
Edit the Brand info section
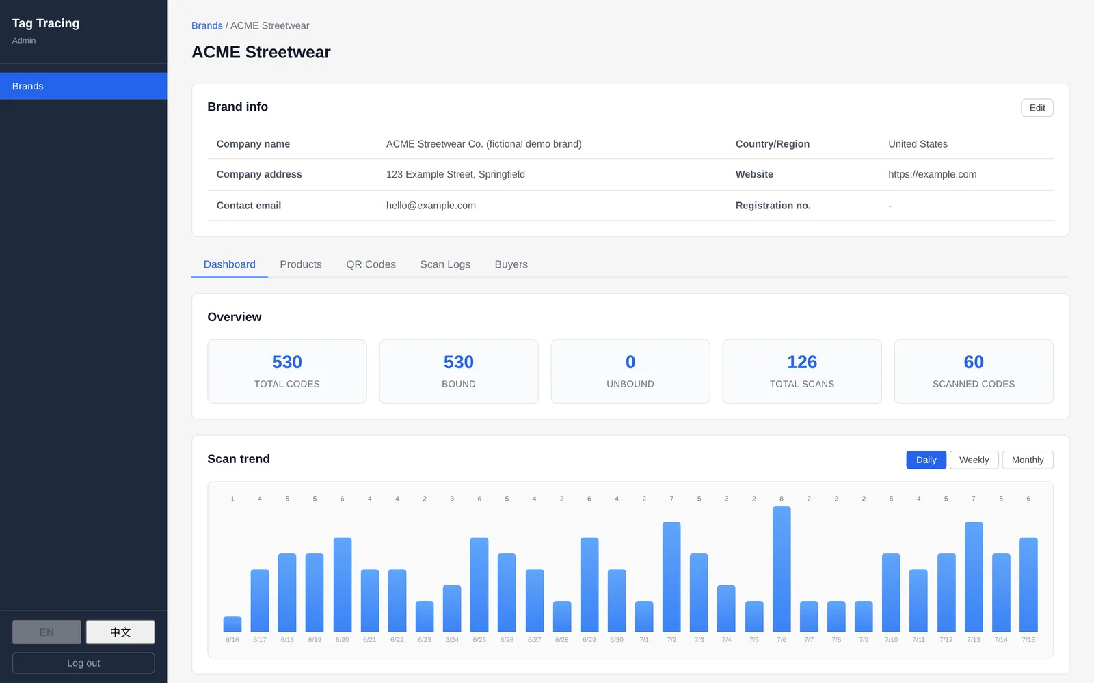(x=1037, y=108)
